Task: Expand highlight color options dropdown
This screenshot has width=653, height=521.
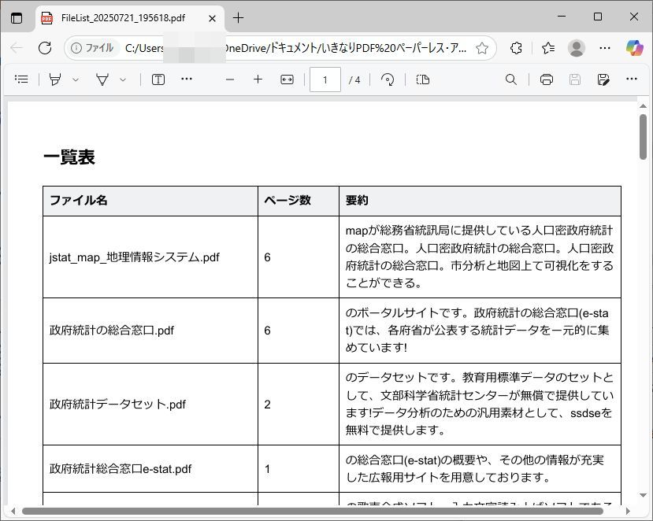Action: click(x=76, y=79)
